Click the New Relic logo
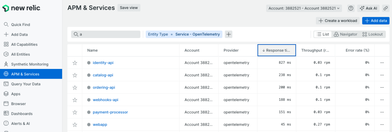This screenshot has width=392, height=132. tap(21, 8)
